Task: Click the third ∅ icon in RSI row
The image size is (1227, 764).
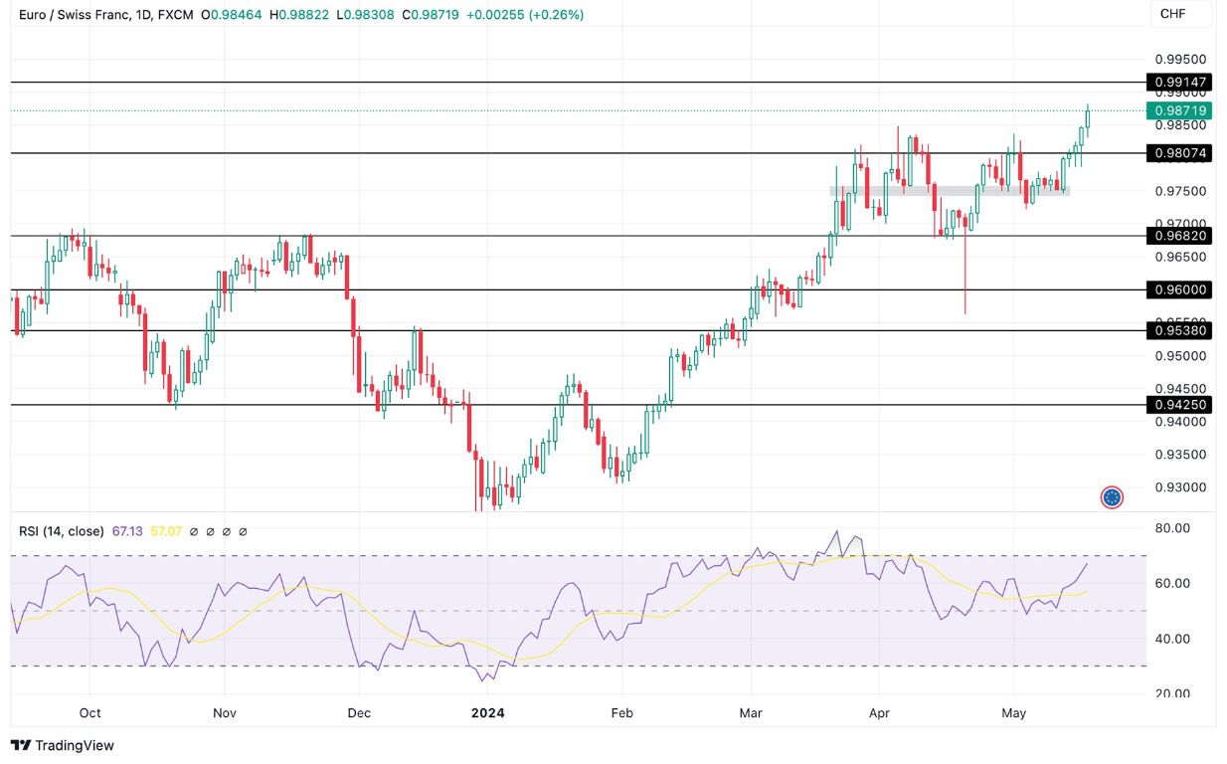Action: coord(226,531)
